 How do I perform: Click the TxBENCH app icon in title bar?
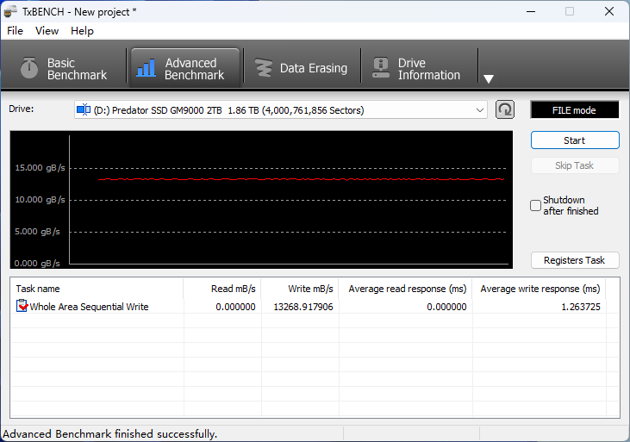[10, 11]
